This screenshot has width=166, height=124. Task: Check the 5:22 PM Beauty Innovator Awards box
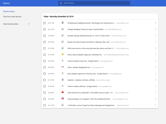45,42
